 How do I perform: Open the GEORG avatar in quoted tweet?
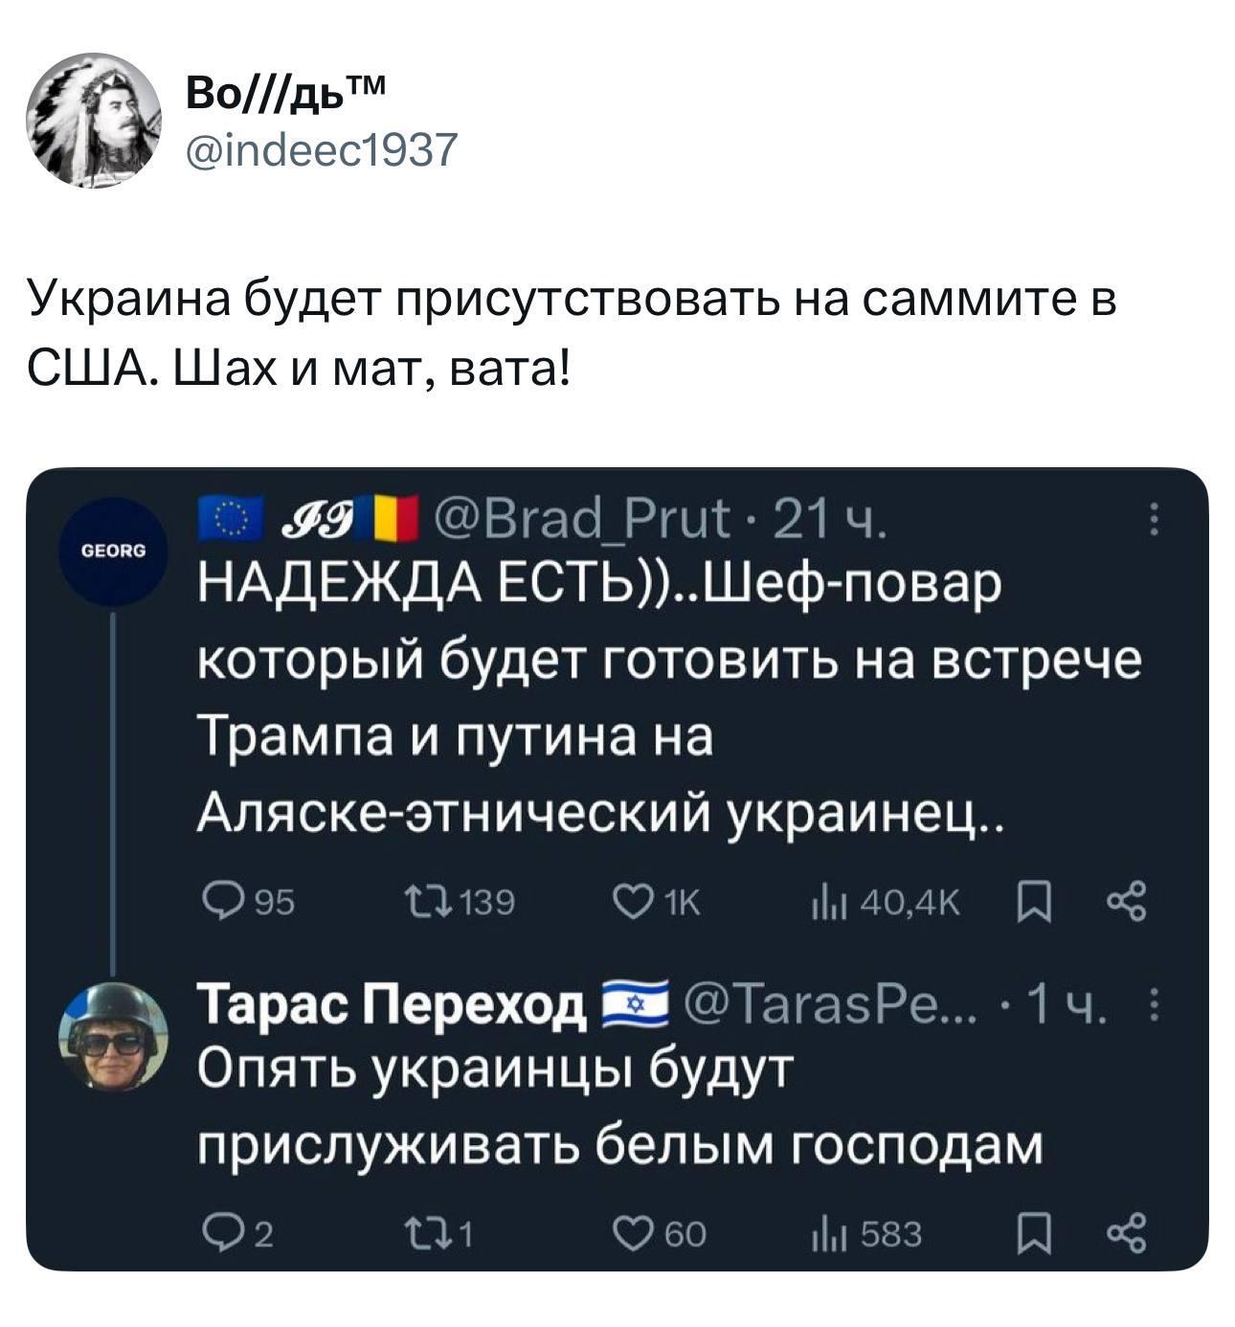coord(113,552)
